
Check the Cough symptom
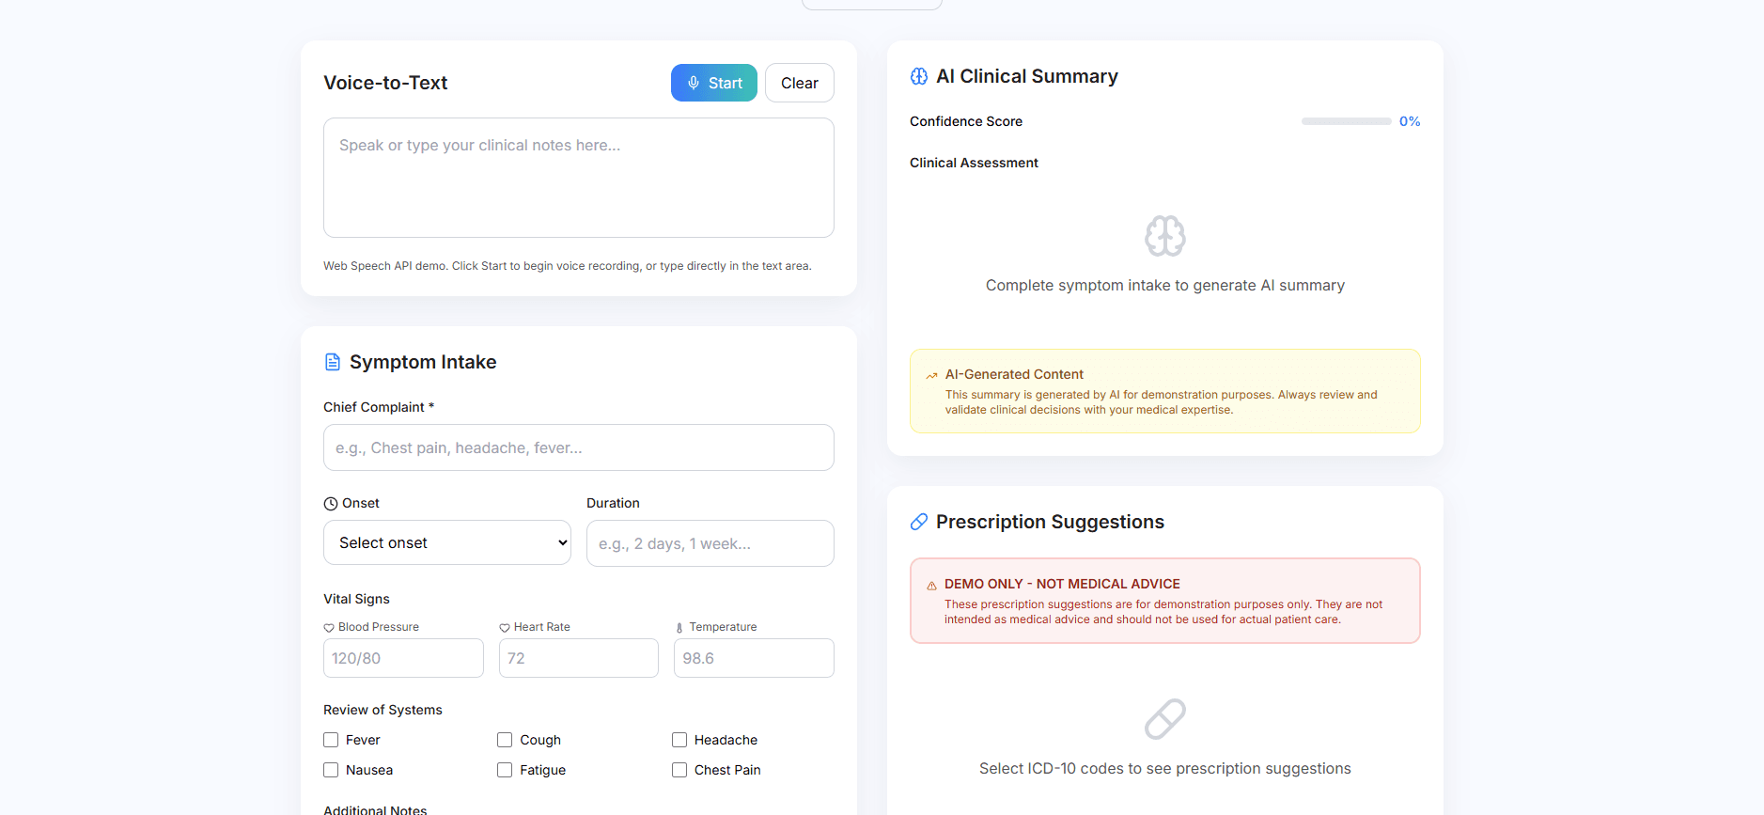[505, 740]
